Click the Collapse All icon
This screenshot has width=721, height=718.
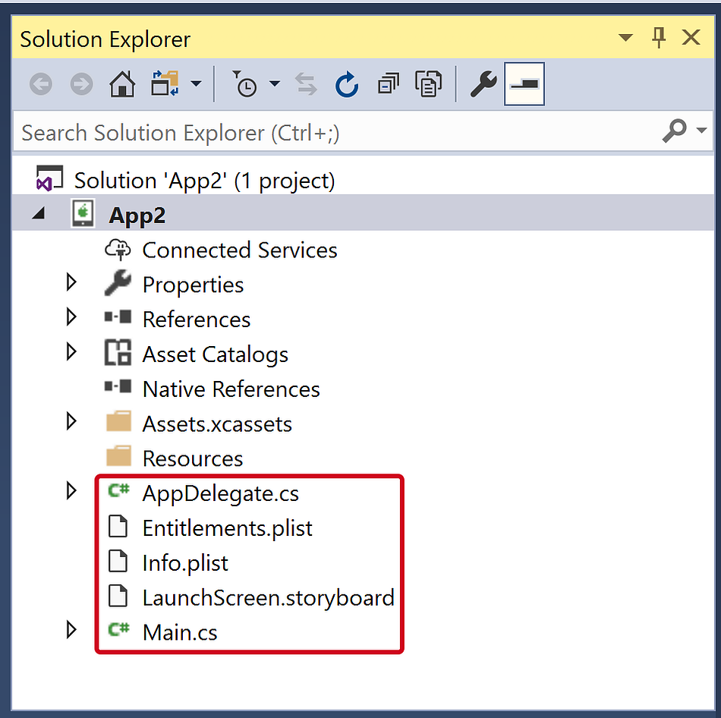click(x=388, y=84)
